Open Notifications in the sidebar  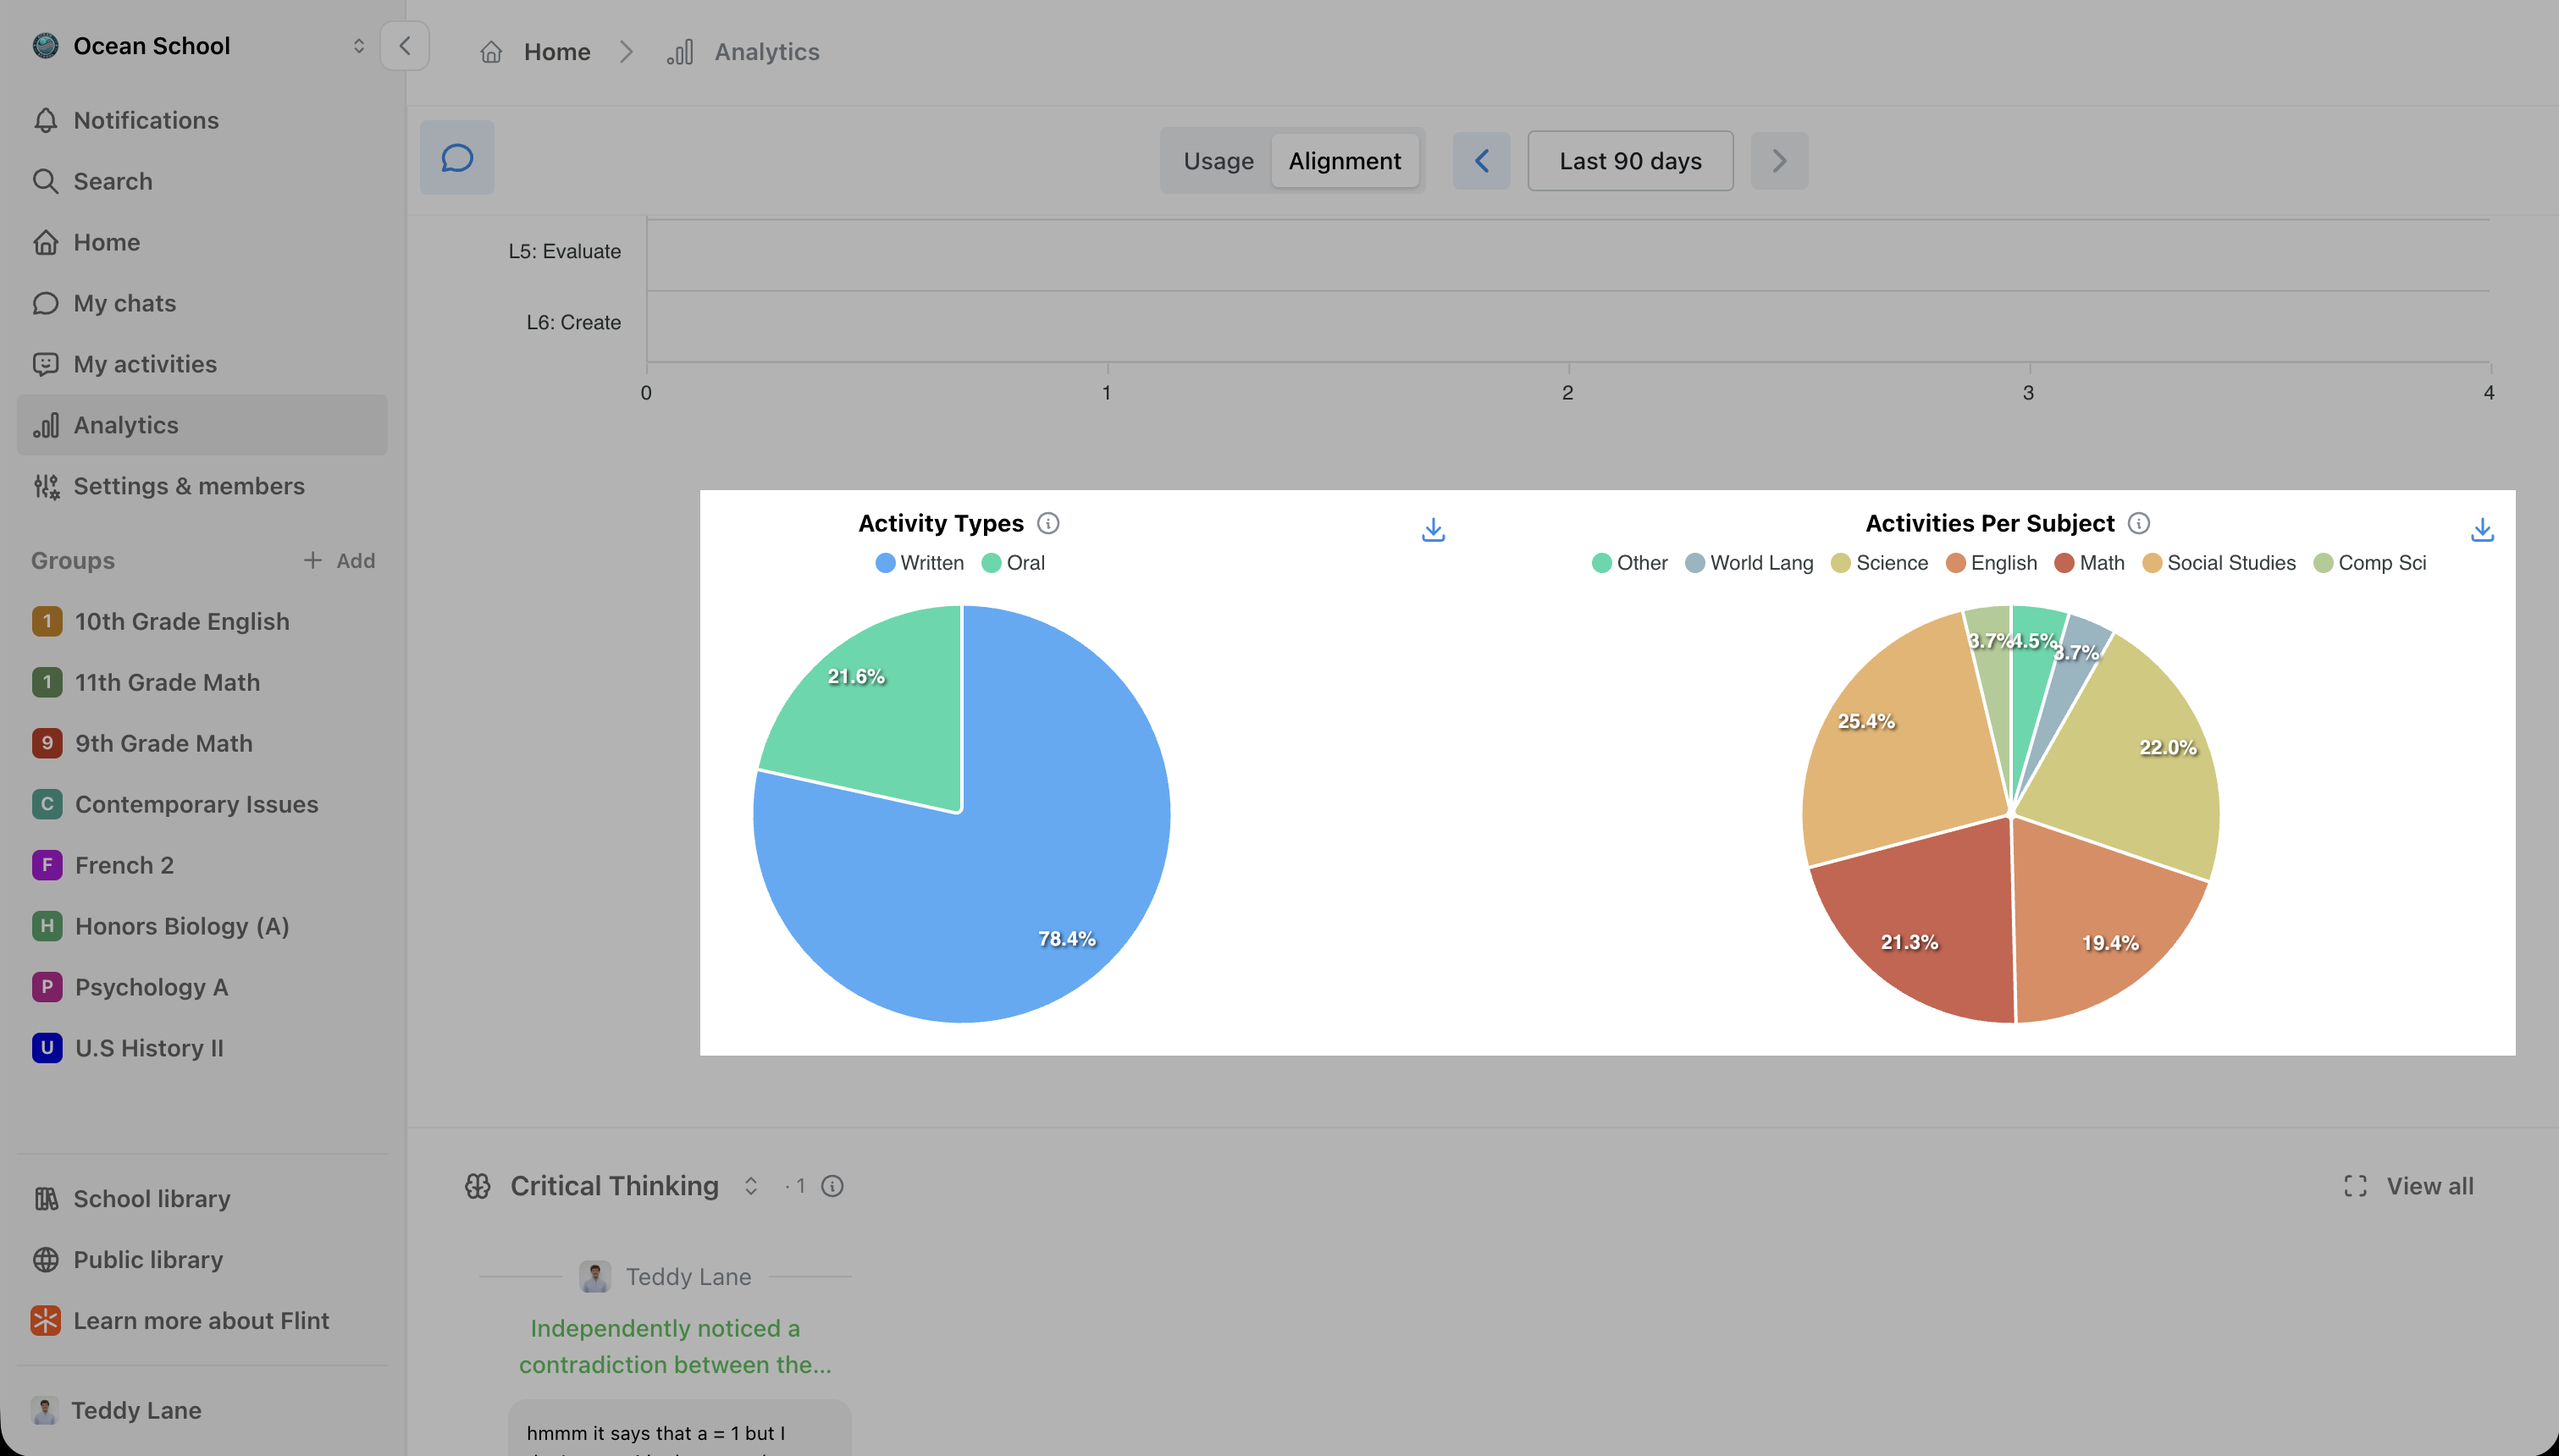202,120
